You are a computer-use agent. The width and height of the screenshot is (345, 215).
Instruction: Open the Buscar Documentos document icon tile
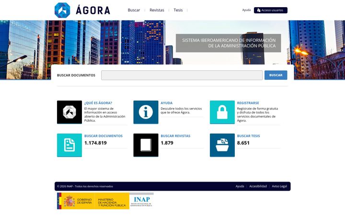[69, 145]
